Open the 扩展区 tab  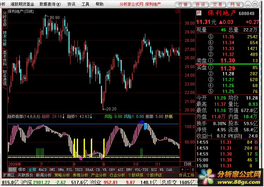click(x=9, y=175)
